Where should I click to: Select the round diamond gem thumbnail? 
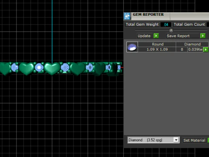pos(132,47)
